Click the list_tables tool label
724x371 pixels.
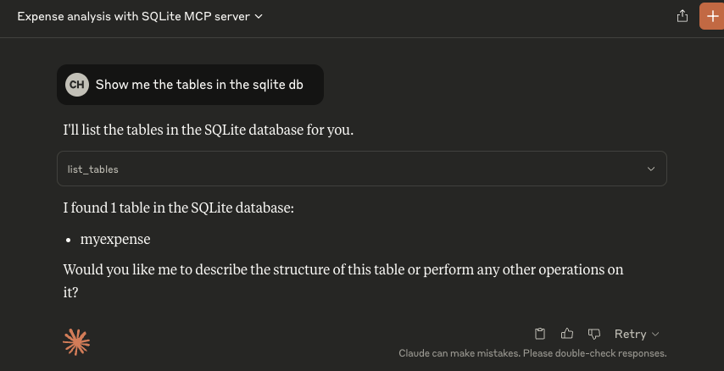point(93,169)
